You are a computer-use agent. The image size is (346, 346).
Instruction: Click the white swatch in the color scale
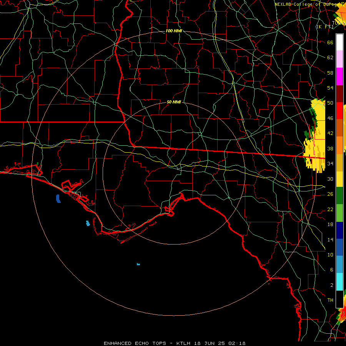click(339, 42)
